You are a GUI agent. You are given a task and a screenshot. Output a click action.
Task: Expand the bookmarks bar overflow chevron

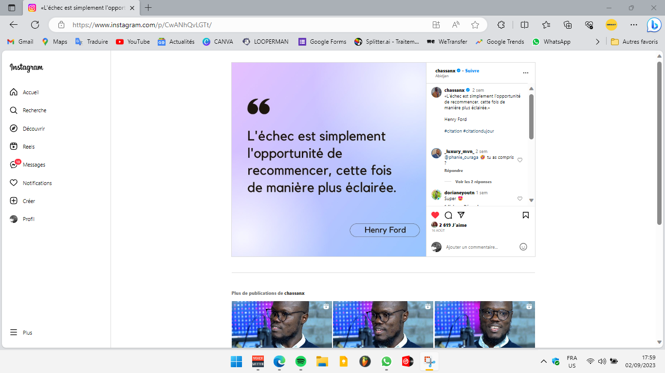point(597,42)
